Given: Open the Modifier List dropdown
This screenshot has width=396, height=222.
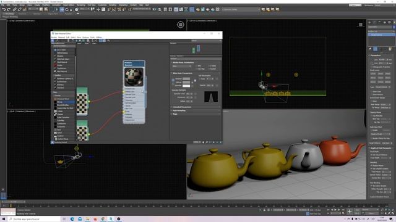Looking at the screenshot, I should pos(381,31).
